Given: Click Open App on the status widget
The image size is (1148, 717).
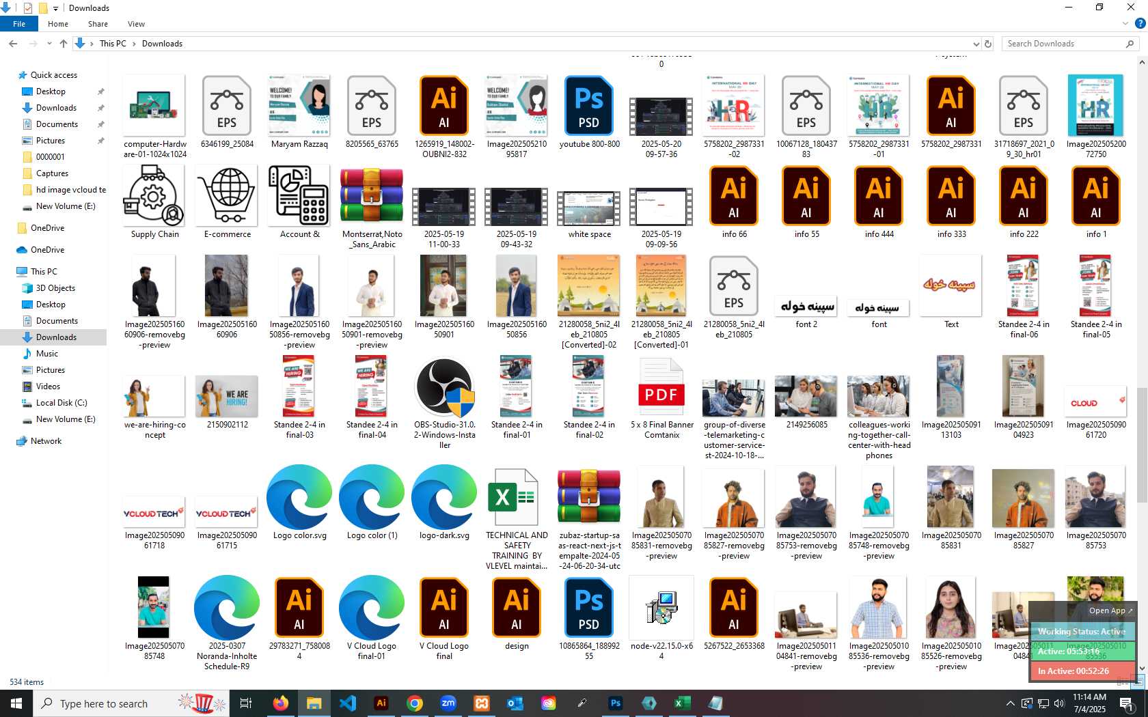Looking at the screenshot, I should click(1110, 610).
